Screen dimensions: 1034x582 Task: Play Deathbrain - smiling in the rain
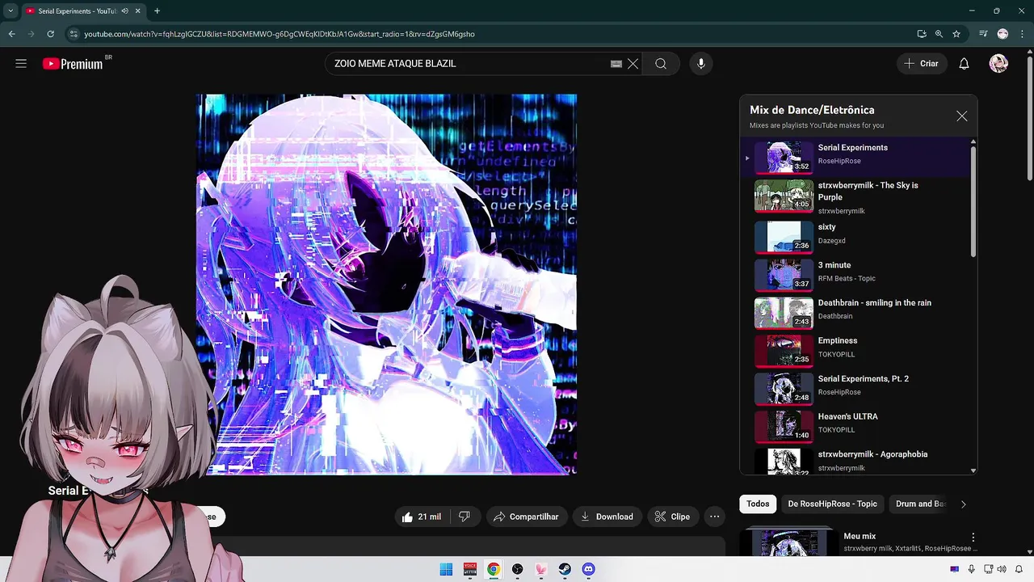point(855,312)
